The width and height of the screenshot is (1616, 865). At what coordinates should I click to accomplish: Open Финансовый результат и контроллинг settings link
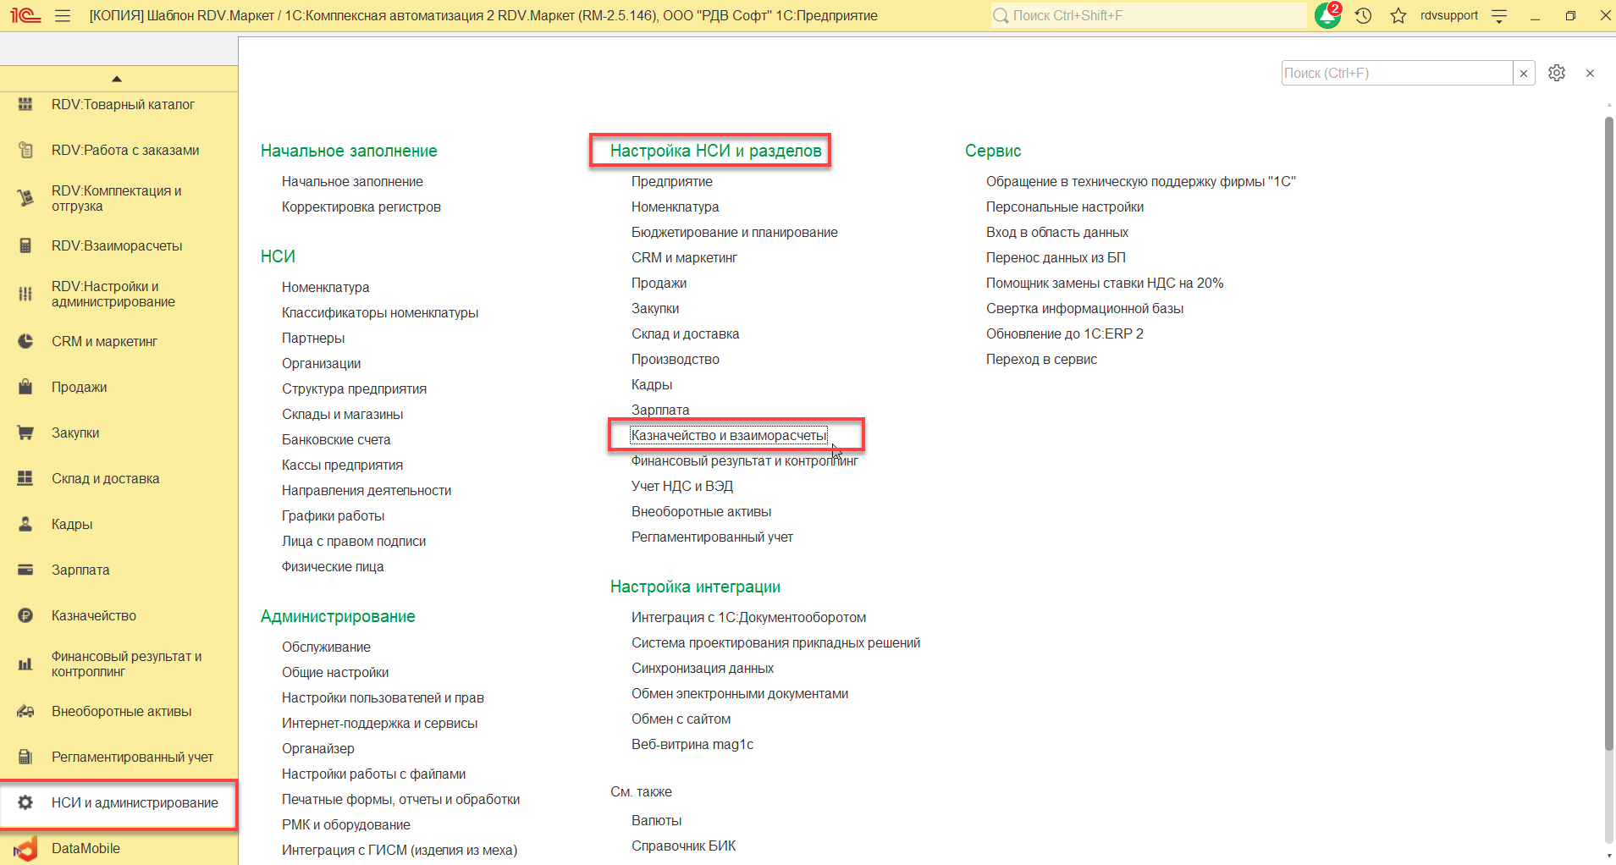(745, 460)
